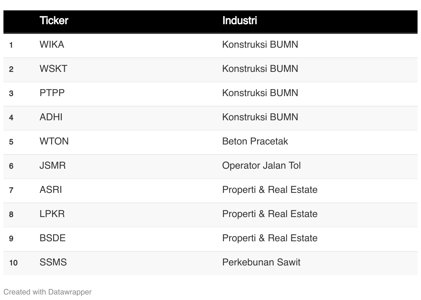Click the JSMR ticker text

52,166
